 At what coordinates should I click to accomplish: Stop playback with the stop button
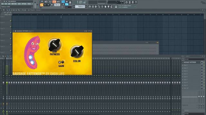[x=48, y=5]
